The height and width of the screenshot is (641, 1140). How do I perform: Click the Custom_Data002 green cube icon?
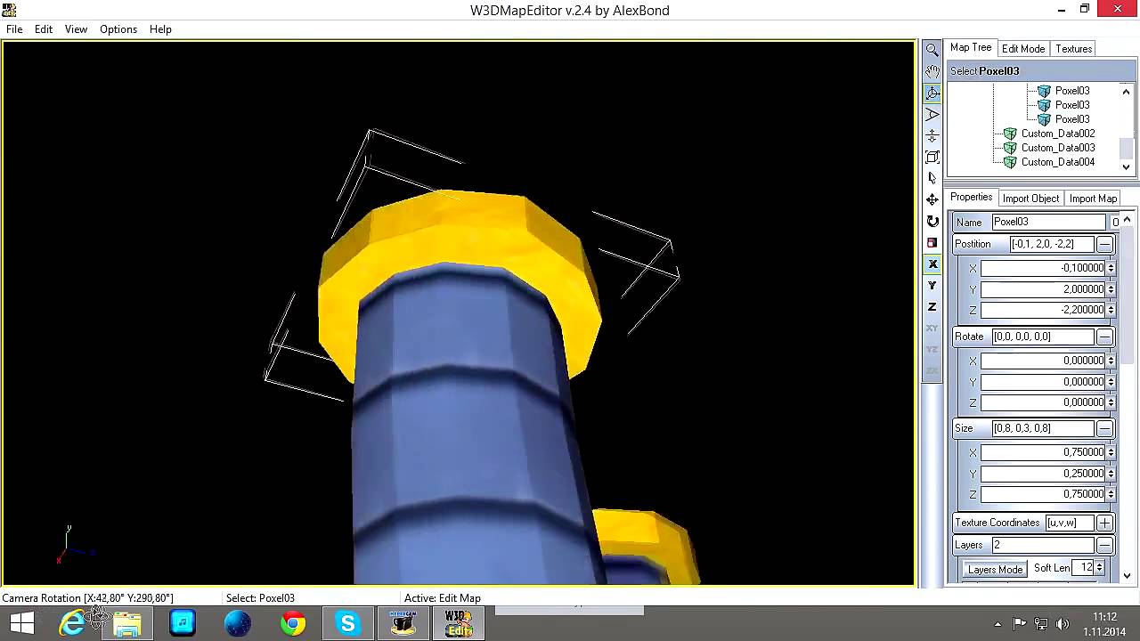(x=1010, y=134)
